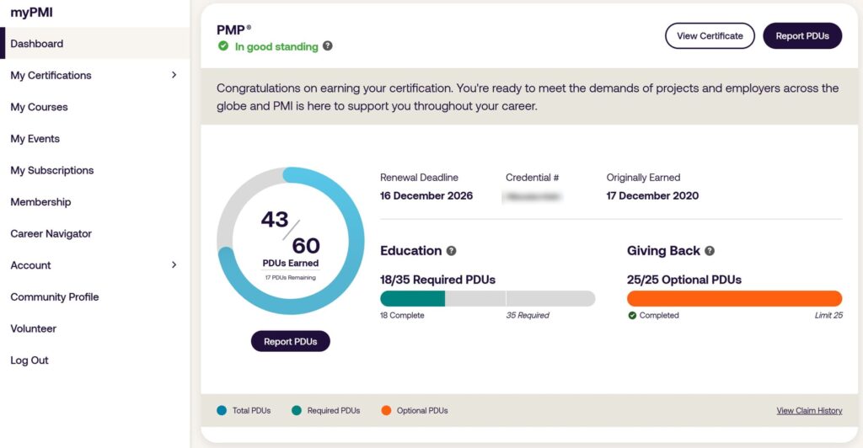
Task: Open the View Claim History link
Action: pos(809,411)
